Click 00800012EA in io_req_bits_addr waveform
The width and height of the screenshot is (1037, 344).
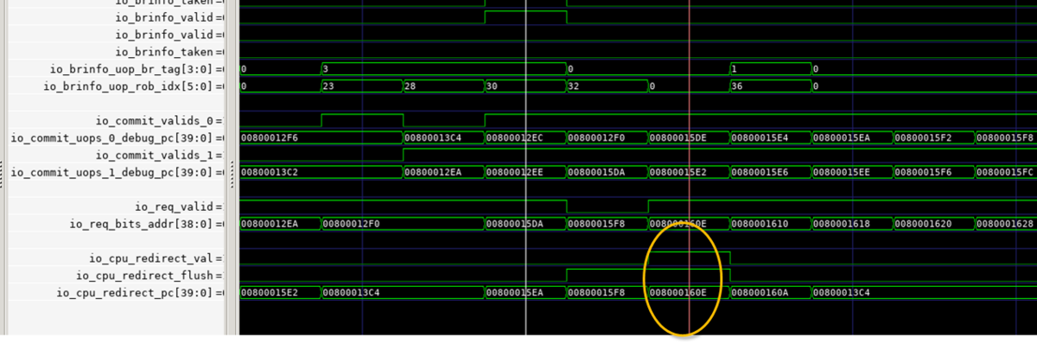coord(270,224)
